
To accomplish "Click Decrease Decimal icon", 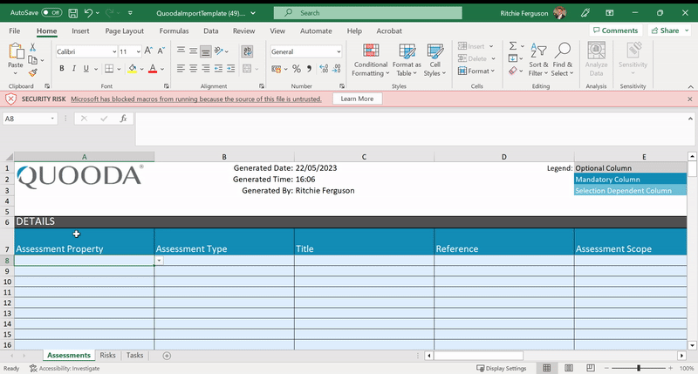I will pos(337,69).
